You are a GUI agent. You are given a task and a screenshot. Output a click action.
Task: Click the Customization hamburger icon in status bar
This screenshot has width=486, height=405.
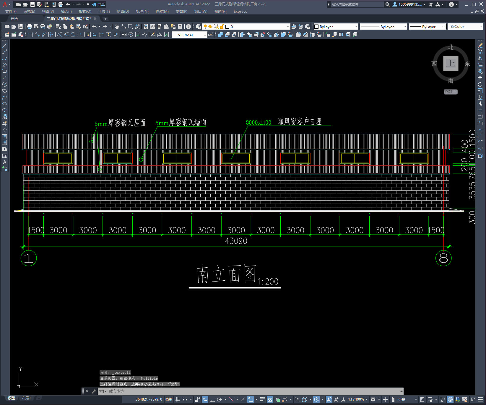pyautogui.click(x=481, y=399)
